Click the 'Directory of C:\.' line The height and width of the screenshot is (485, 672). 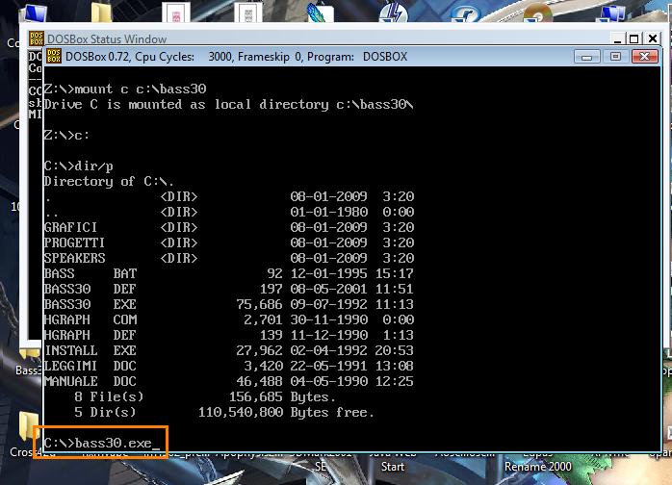[109, 182]
